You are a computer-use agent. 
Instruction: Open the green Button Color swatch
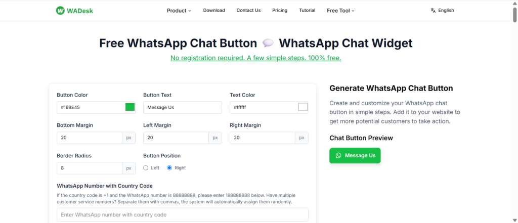(130, 107)
